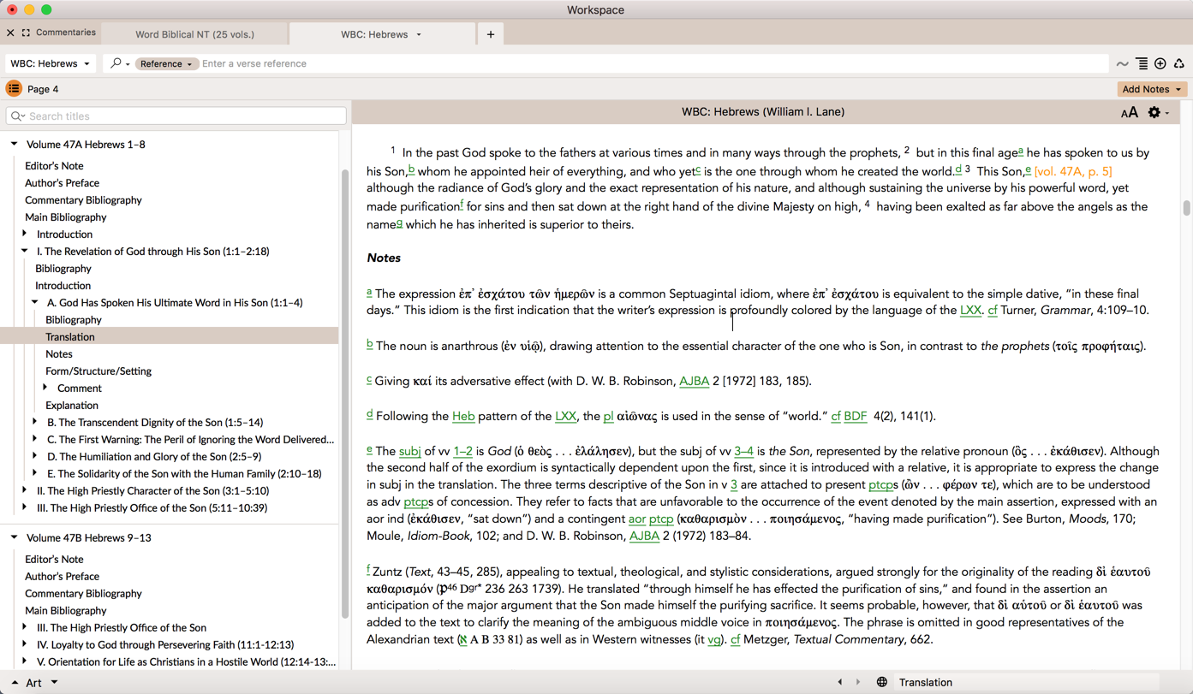Select the Explanation entry
1193x694 pixels.
72,406
